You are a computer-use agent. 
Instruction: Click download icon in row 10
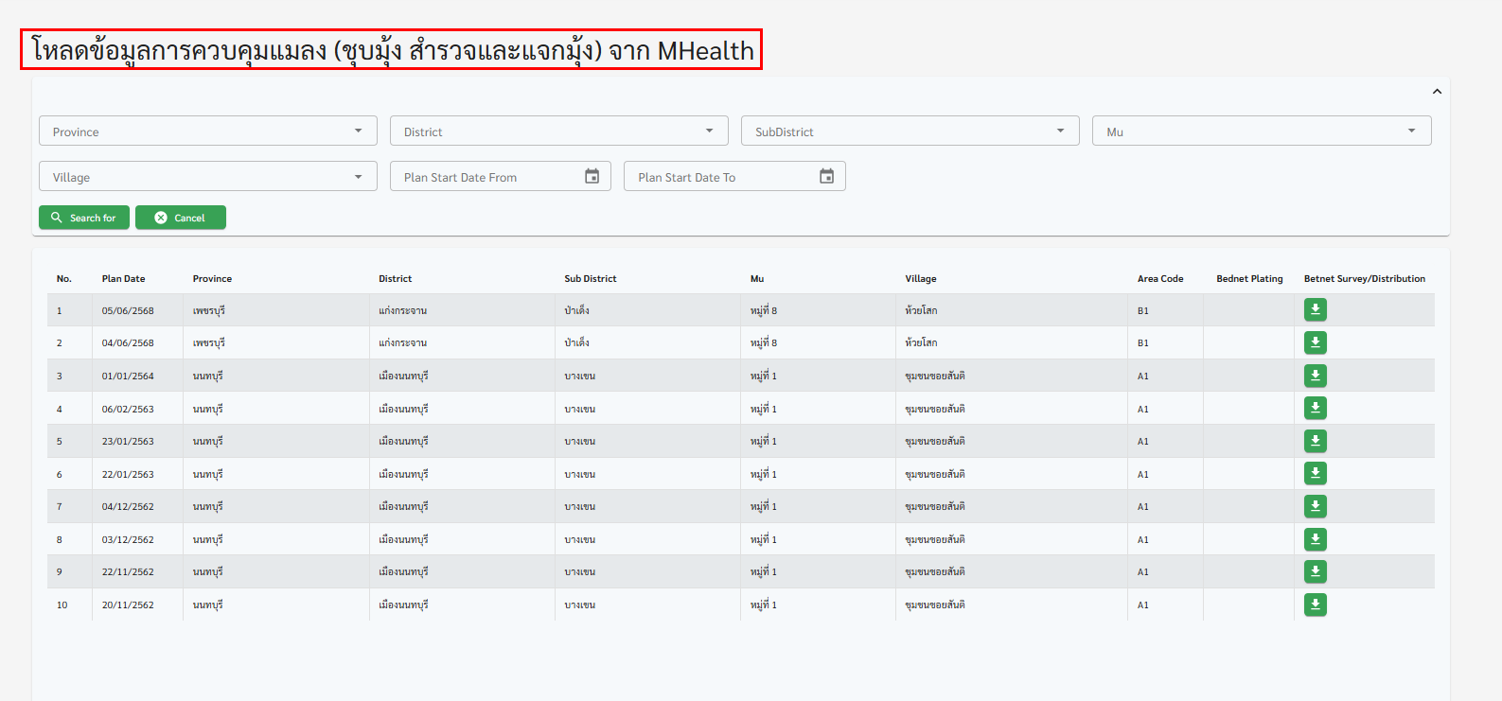[x=1315, y=605]
